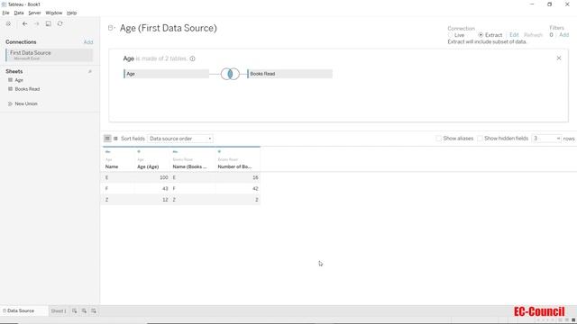Click the Name column string type icon

[108, 152]
